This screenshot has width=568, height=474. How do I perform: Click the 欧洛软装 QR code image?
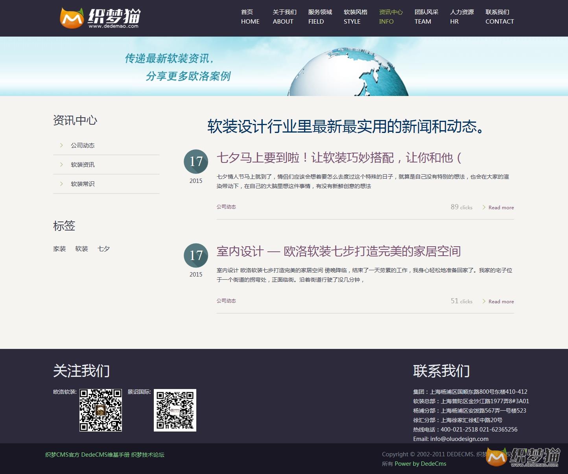[x=101, y=410]
